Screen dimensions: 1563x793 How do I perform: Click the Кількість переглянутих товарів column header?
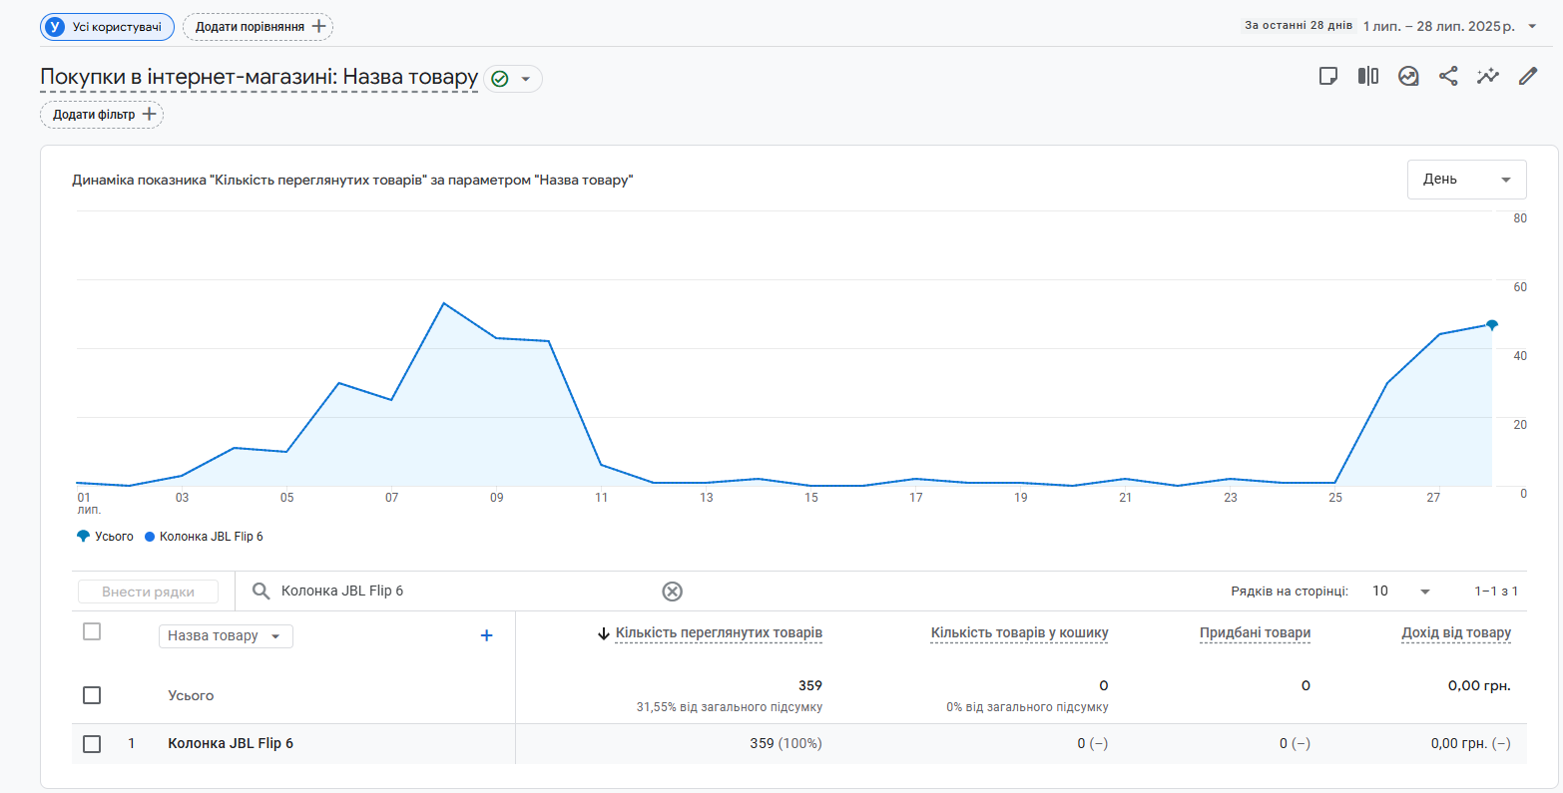(x=719, y=633)
